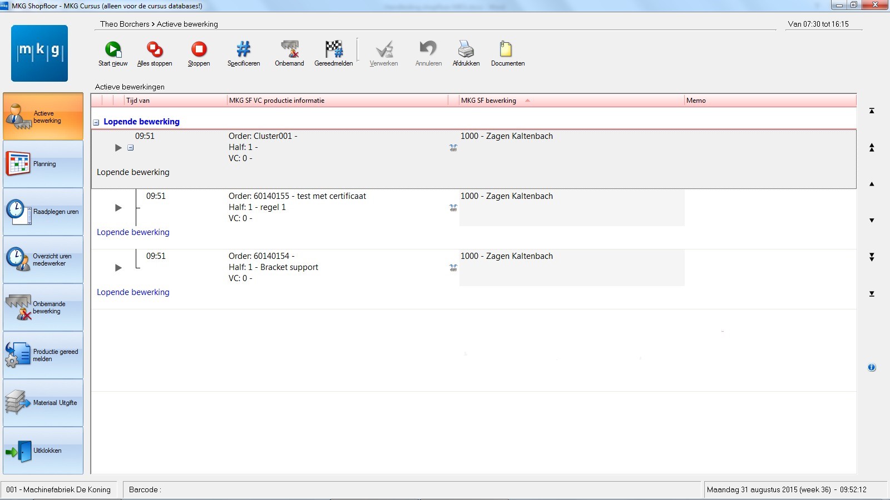Click the Verwerken checkmark icon
The image size is (890, 500).
(384, 49)
